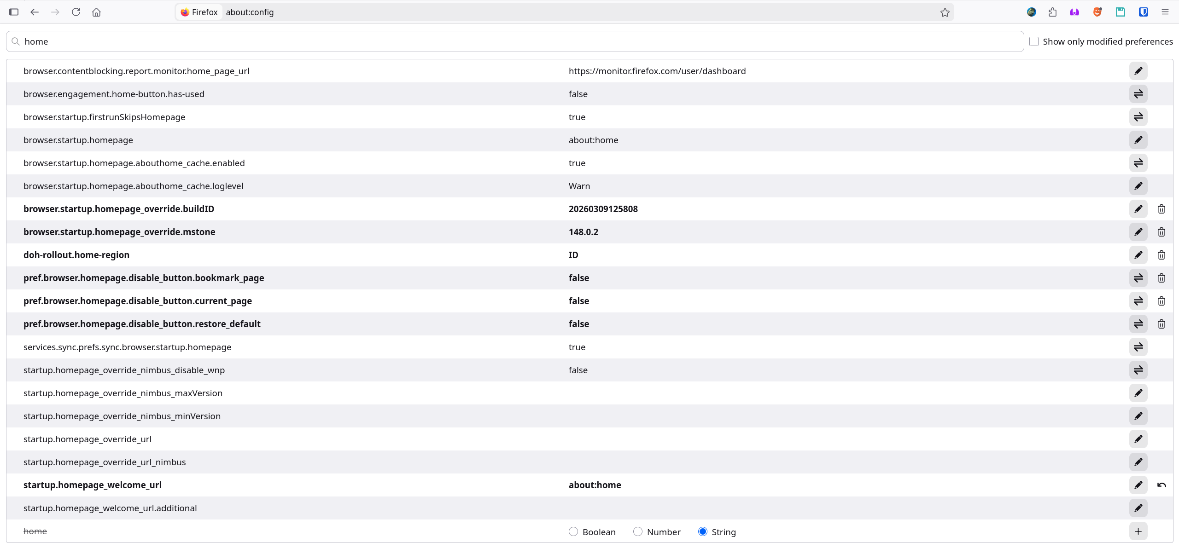This screenshot has height=554, width=1179.
Task: Bookmark this page with the star icon
Action: (945, 12)
